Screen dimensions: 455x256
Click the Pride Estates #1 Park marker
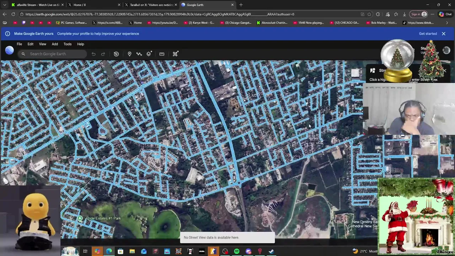80,218
